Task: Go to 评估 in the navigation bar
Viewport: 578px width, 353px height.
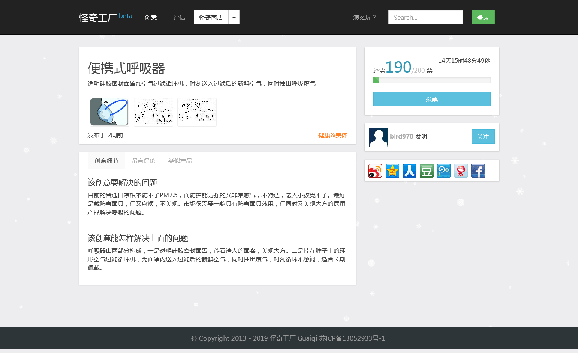Action: tap(179, 18)
